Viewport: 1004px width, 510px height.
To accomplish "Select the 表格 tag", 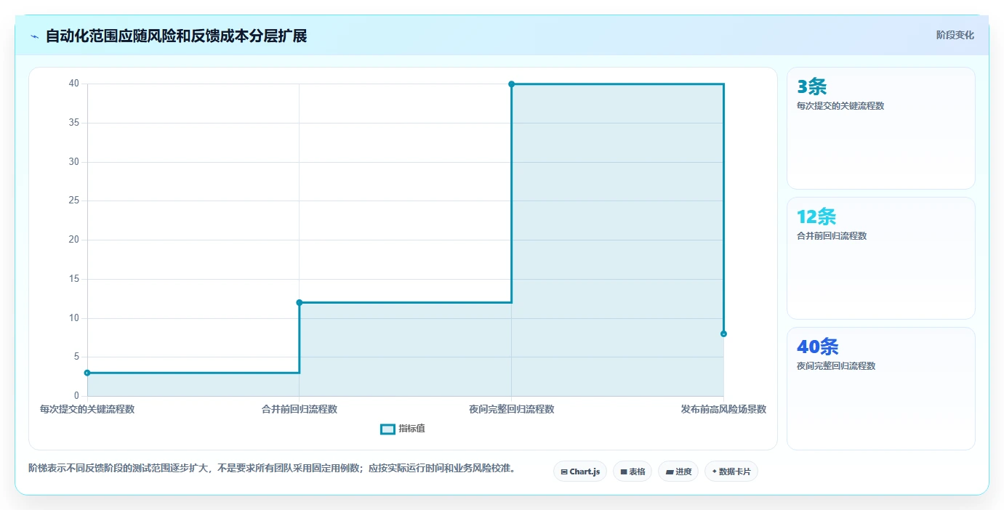I will tap(632, 471).
